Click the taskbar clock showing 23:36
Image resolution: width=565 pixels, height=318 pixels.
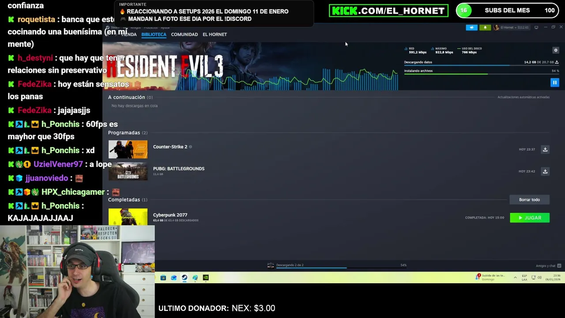553,277
